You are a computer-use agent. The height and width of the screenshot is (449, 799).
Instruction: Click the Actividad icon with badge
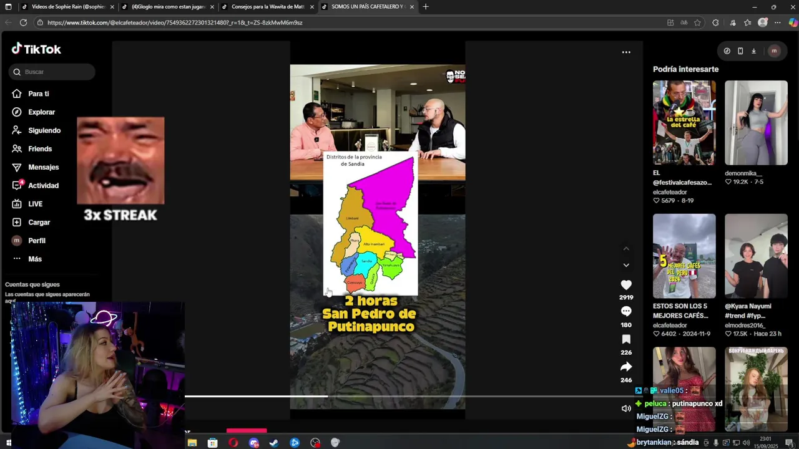(17, 185)
